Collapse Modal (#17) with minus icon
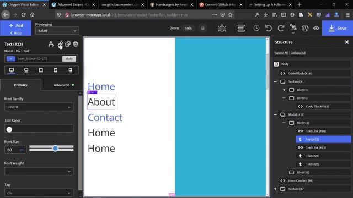The image size is (353, 198). 275,115
